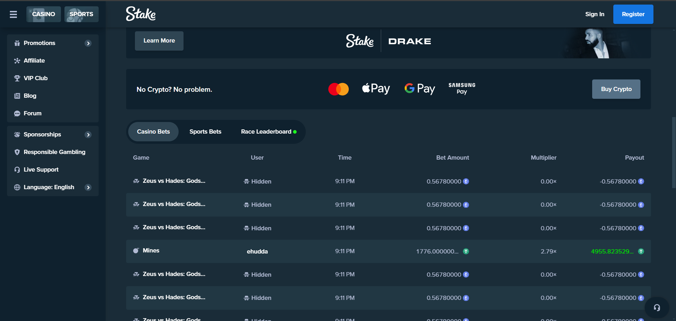Click the Language globe icon
676x321 pixels.
tap(17, 187)
